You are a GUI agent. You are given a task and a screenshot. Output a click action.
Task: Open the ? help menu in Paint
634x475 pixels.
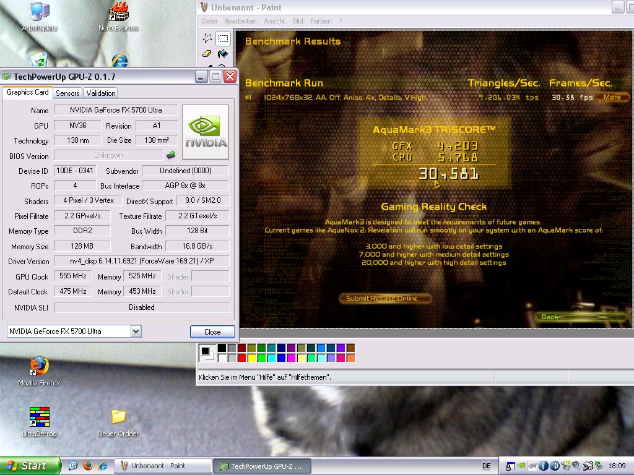coord(340,21)
